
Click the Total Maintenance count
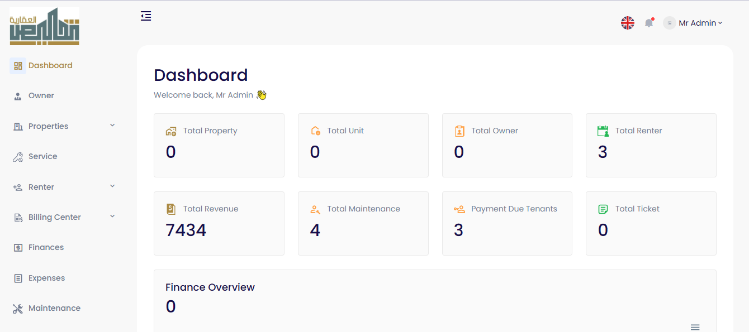pos(315,230)
